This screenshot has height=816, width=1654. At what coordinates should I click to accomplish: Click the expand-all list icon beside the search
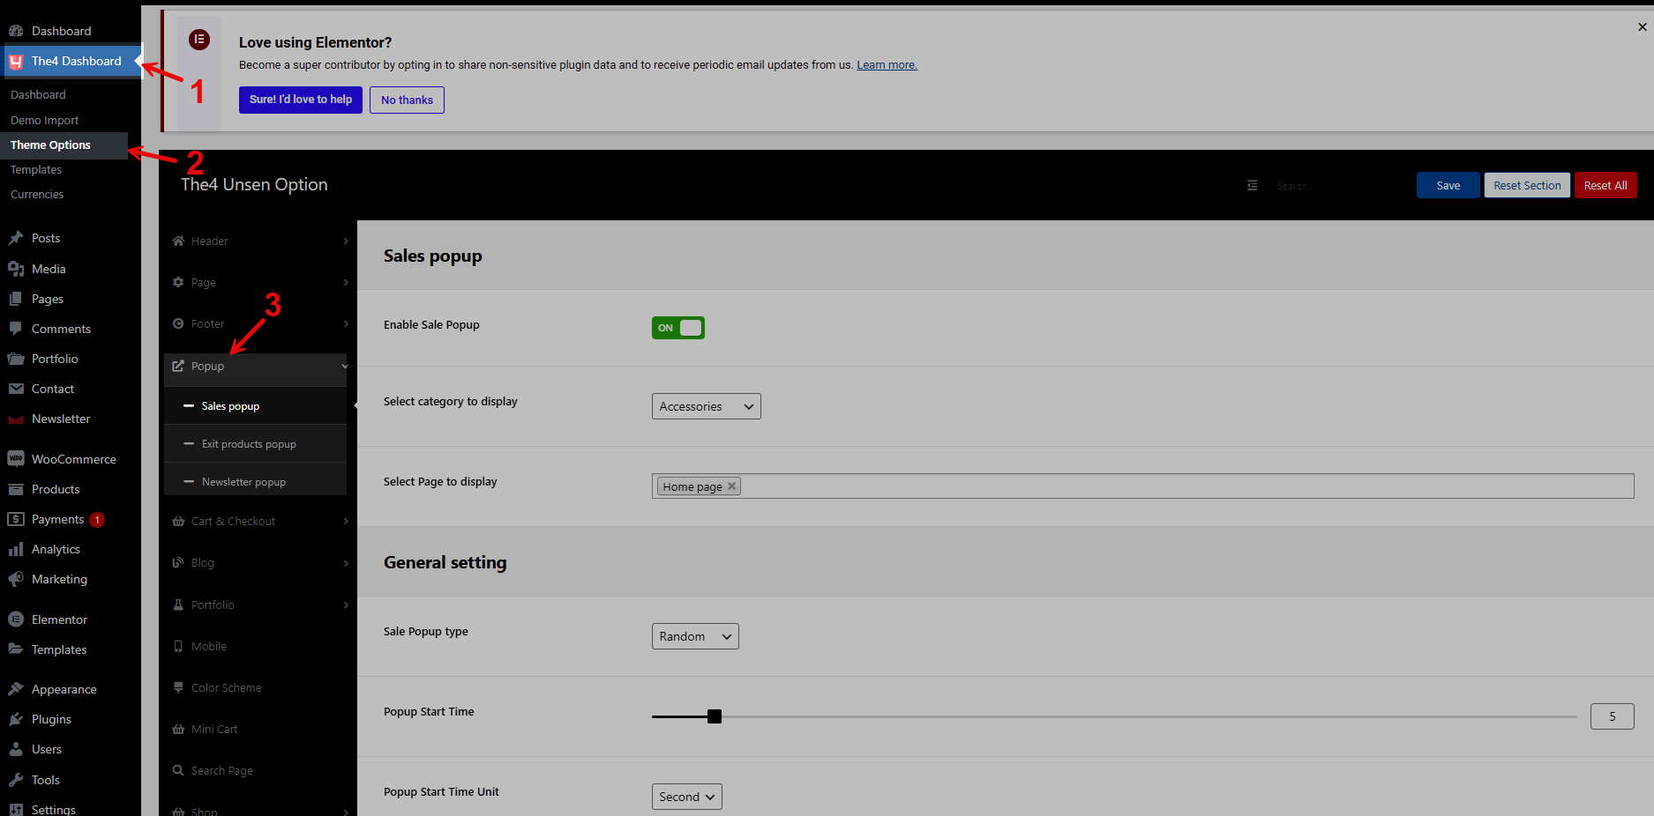tap(1252, 185)
